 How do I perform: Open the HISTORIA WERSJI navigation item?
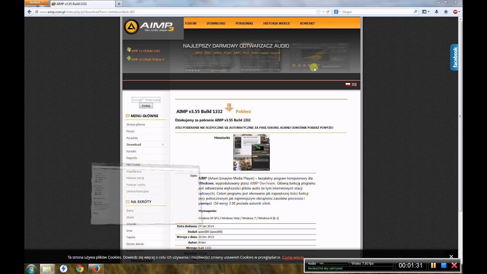(277, 23)
